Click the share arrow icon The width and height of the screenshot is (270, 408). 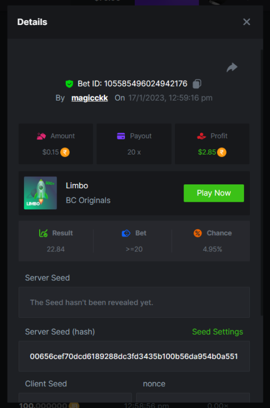tap(232, 67)
